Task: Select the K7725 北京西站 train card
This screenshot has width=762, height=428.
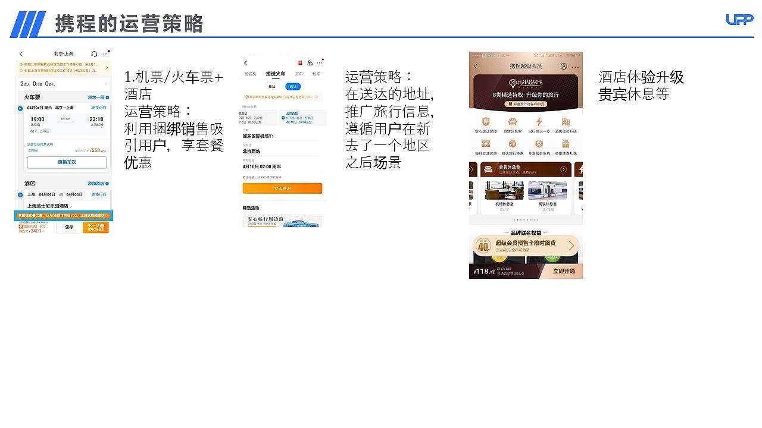Action: pyautogui.click(x=302, y=118)
